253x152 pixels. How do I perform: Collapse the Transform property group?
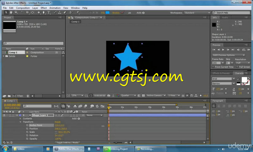[20, 122]
